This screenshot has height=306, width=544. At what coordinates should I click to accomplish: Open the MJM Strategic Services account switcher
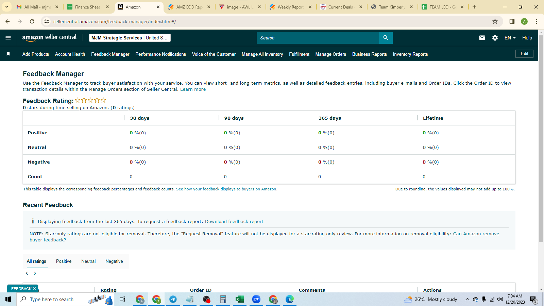pos(130,38)
